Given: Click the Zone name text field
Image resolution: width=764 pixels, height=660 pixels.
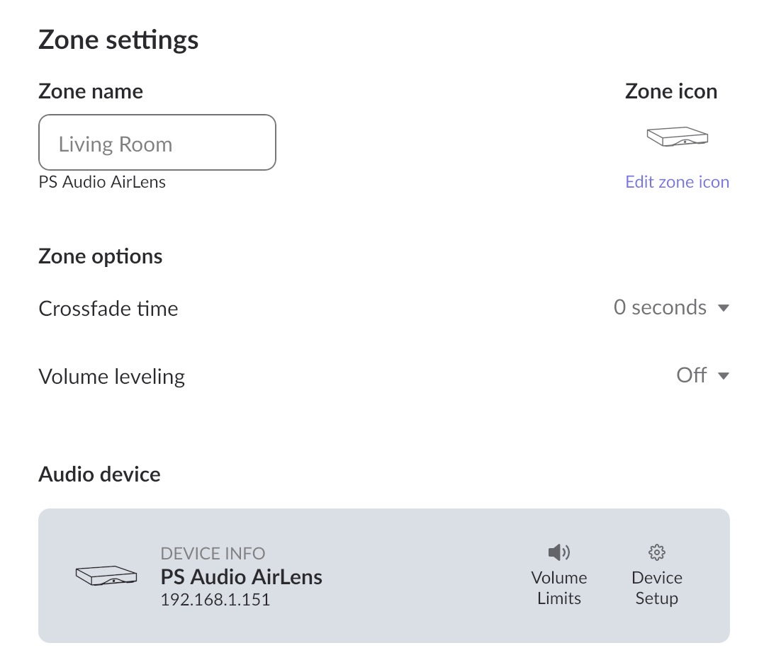Looking at the screenshot, I should pos(157,142).
